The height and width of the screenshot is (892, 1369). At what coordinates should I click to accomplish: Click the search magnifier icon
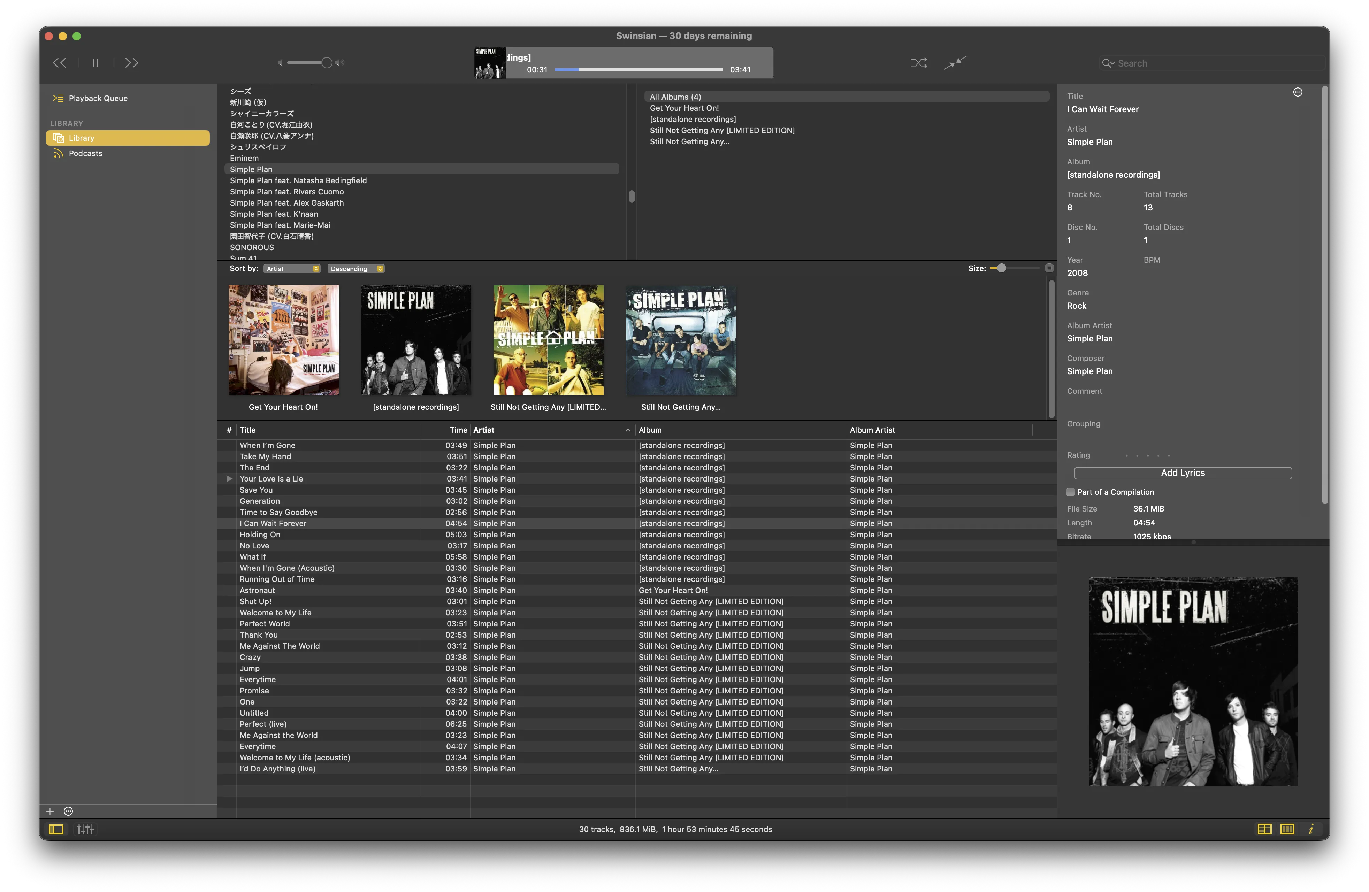pos(1107,63)
